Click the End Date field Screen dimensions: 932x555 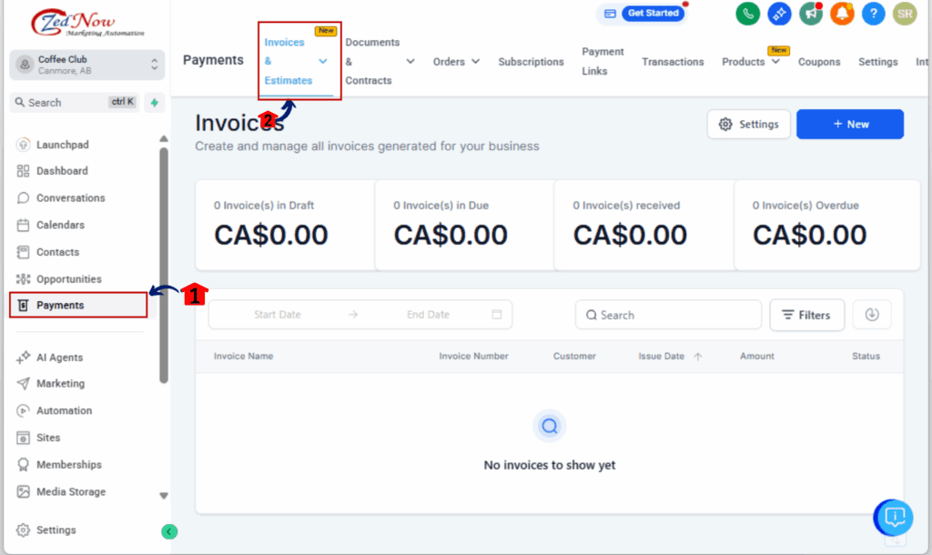coord(428,314)
